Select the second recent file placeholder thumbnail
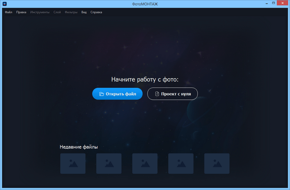The image size is (290, 190). 109,163
